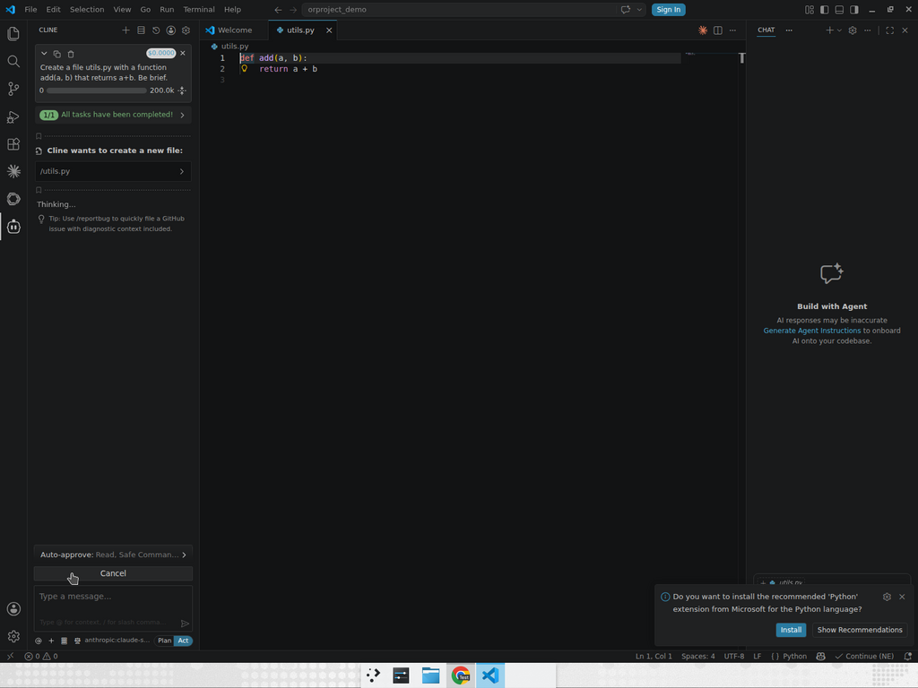Image resolution: width=918 pixels, height=688 pixels.
Task: Copy the Cline task text
Action: tap(56, 54)
